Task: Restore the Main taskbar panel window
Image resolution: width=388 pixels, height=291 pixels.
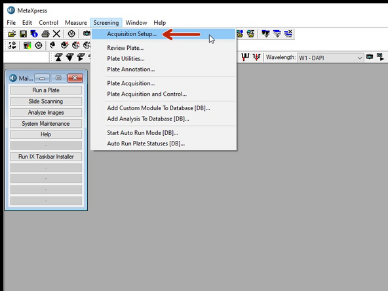Action: point(58,78)
